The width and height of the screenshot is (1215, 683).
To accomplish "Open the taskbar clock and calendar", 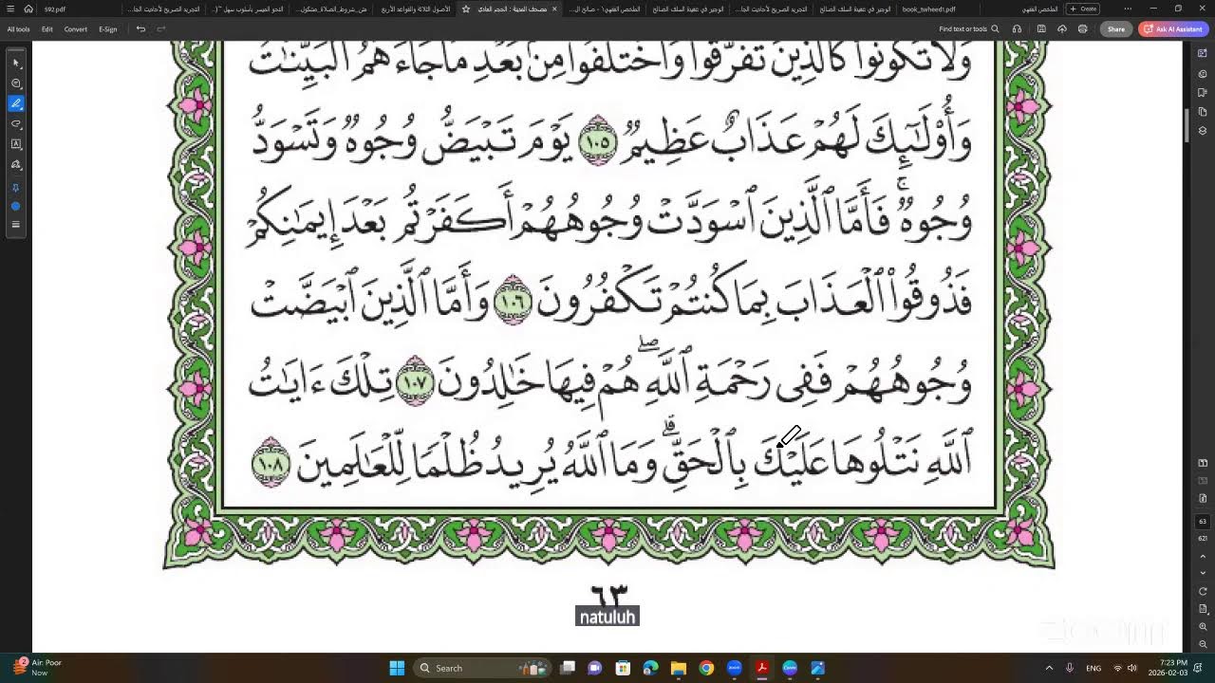I will (x=1168, y=668).
